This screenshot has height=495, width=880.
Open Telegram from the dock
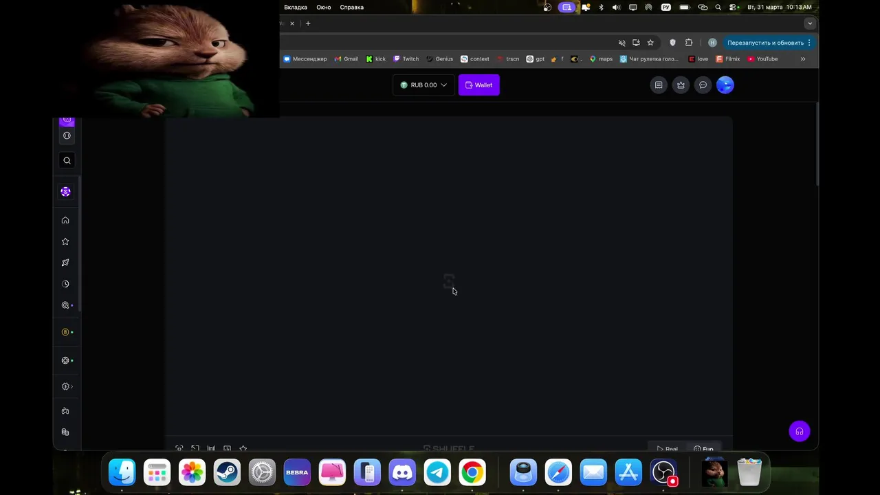click(437, 472)
